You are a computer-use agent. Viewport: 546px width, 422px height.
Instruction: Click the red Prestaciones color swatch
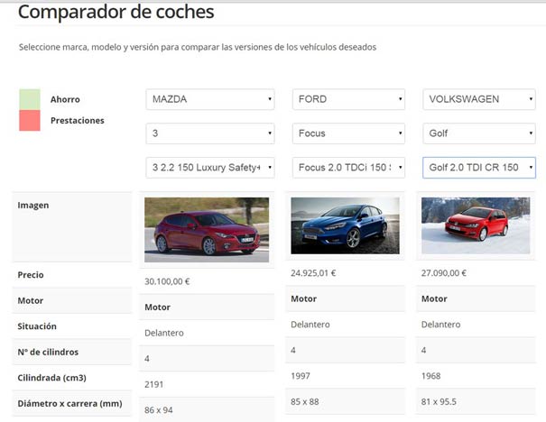[30, 120]
